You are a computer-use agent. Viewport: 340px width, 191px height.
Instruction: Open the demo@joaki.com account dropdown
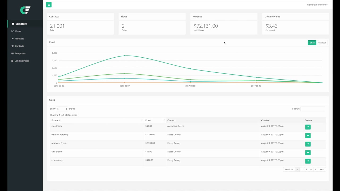(x=317, y=5)
